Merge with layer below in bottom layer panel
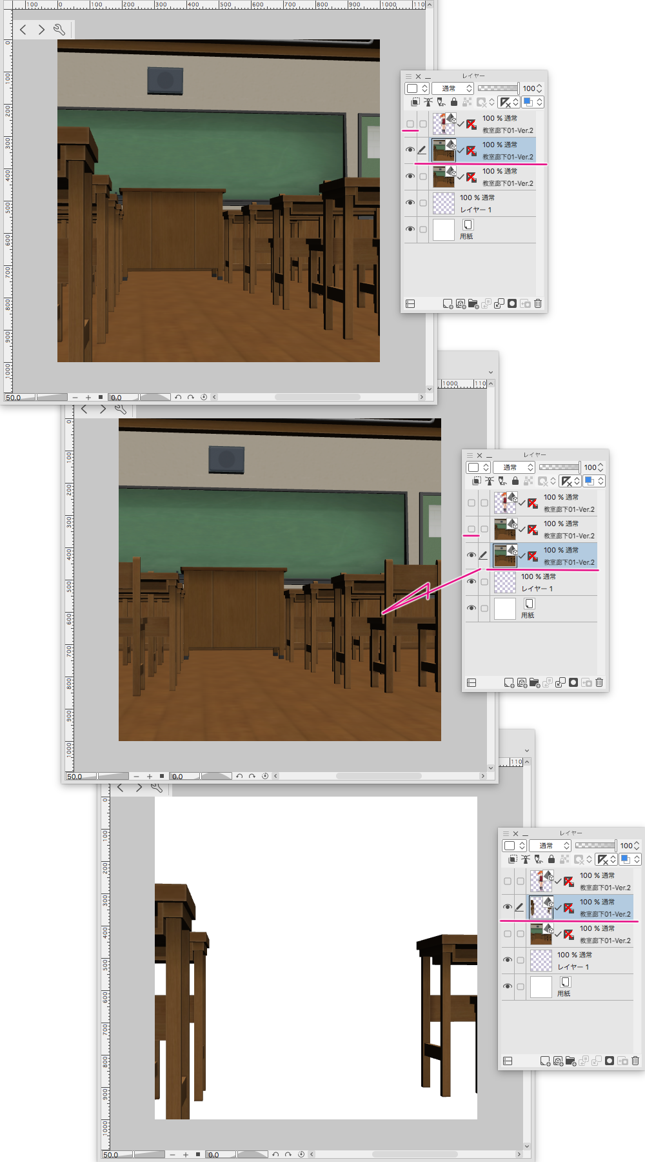 coord(597,1061)
